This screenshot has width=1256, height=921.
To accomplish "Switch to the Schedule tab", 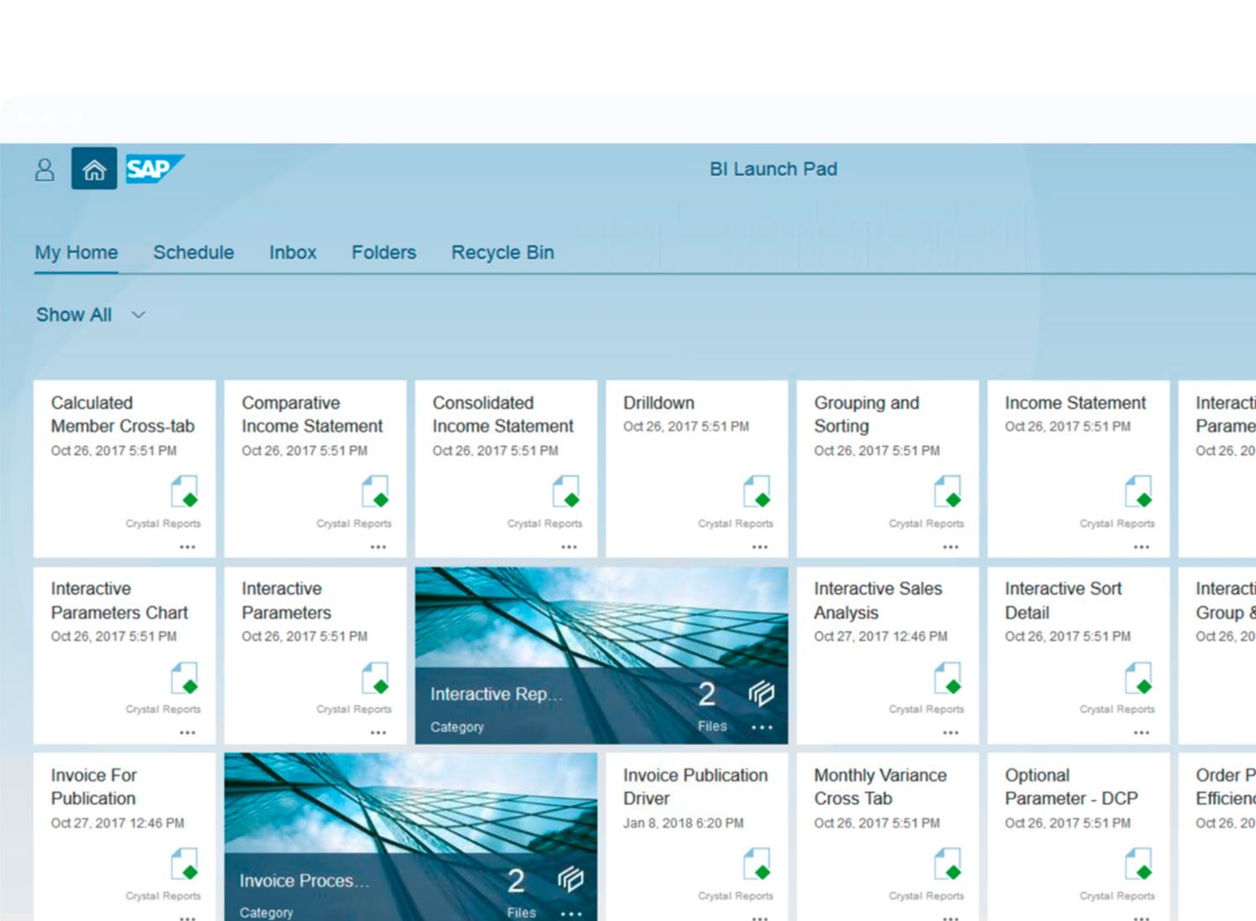I will pos(193,253).
